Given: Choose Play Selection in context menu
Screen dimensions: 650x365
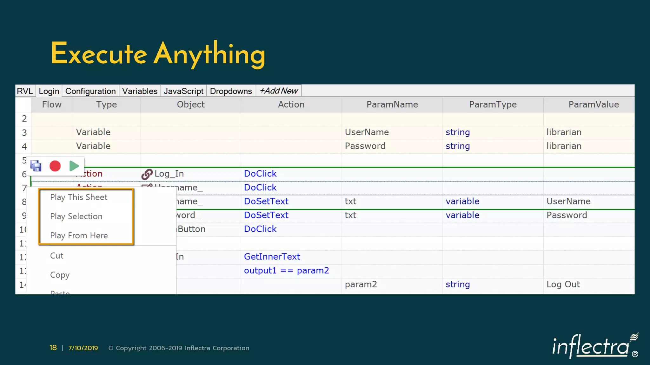Looking at the screenshot, I should (76, 216).
